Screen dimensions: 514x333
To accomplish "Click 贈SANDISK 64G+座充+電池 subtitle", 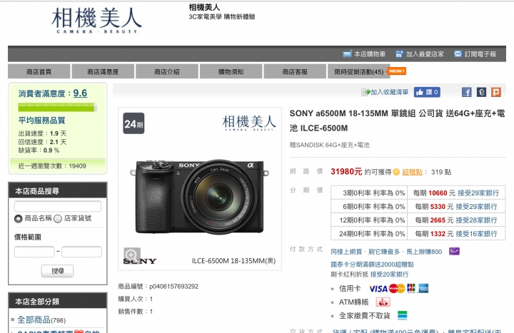I will 329,145.
